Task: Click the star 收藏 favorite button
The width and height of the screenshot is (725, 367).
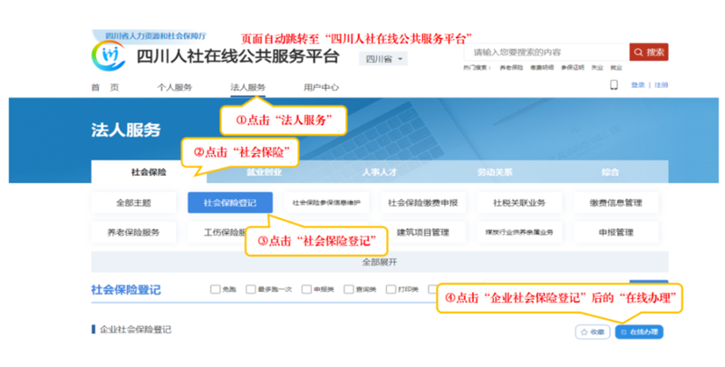Action: 593,332
